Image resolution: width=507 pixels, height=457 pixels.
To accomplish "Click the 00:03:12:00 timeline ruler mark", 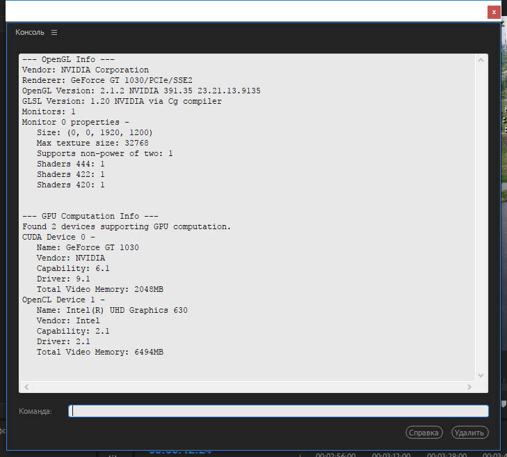I will (x=392, y=455).
